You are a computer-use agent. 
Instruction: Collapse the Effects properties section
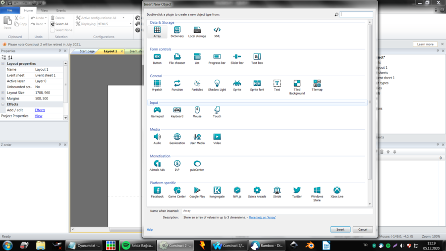tap(3, 104)
